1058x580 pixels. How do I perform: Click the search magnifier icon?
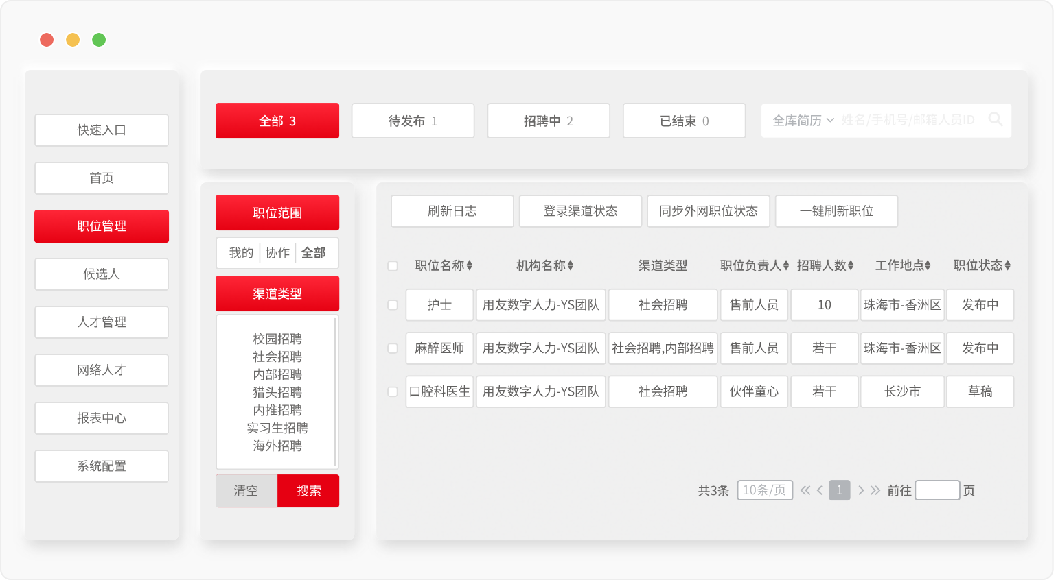(995, 120)
